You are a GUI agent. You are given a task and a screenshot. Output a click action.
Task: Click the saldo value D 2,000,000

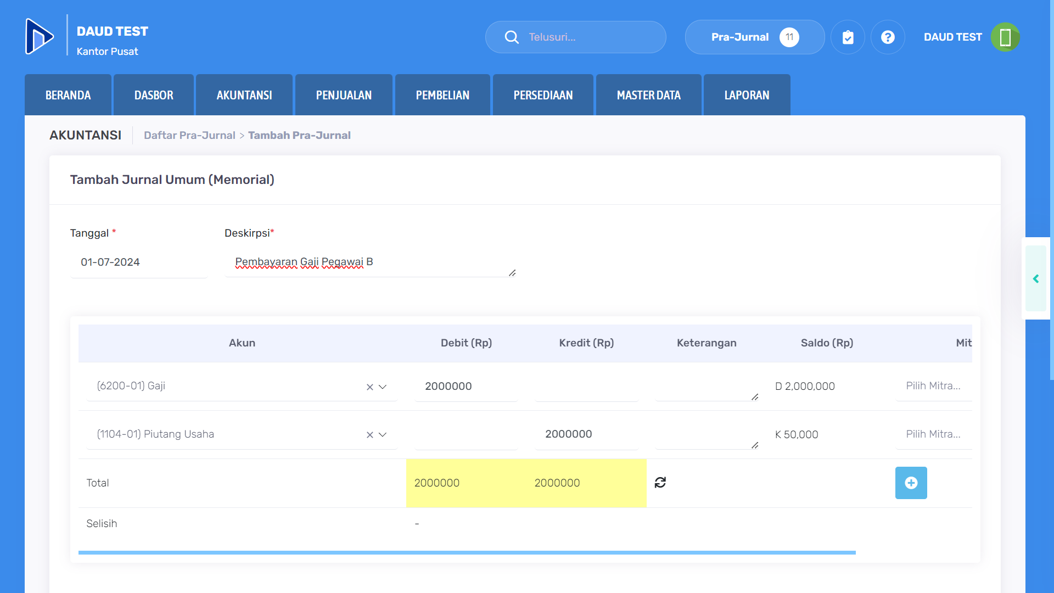(805, 386)
